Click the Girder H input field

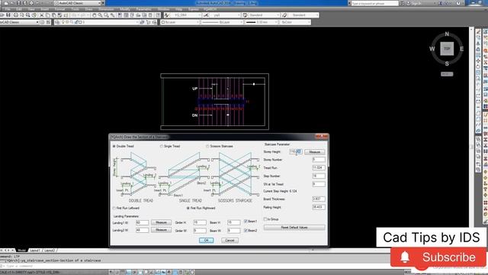pyautogui.click(x=200, y=222)
